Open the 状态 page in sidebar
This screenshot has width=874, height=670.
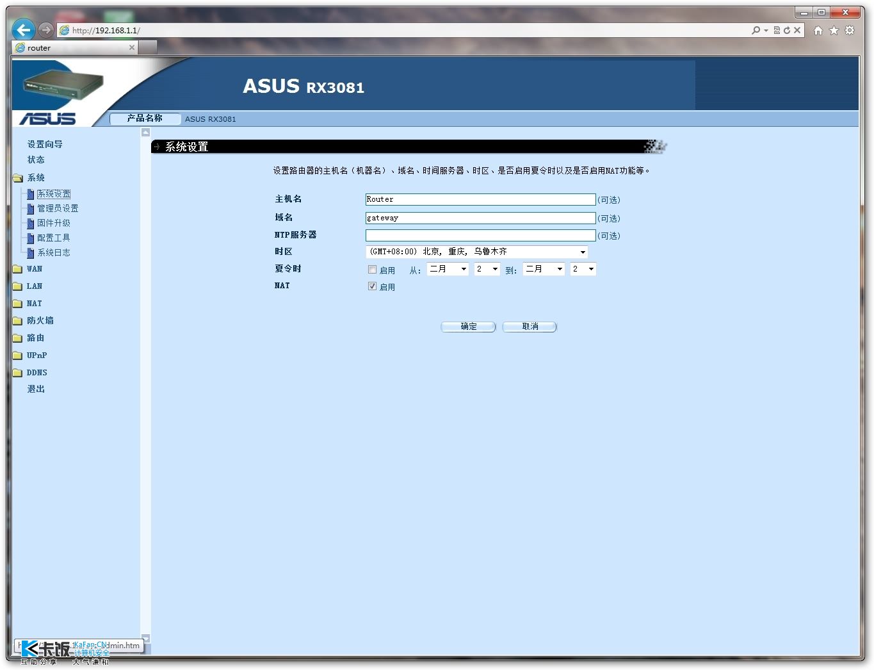point(36,159)
